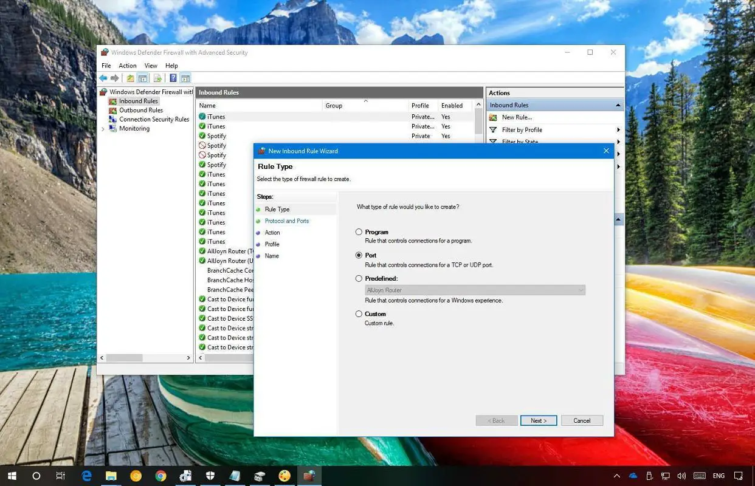The image size is (755, 486).
Task: Click the Up One Level folder icon
Action: [130, 78]
